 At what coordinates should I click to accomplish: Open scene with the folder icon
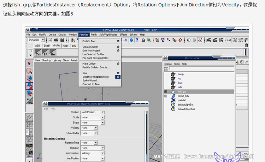(56, 40)
